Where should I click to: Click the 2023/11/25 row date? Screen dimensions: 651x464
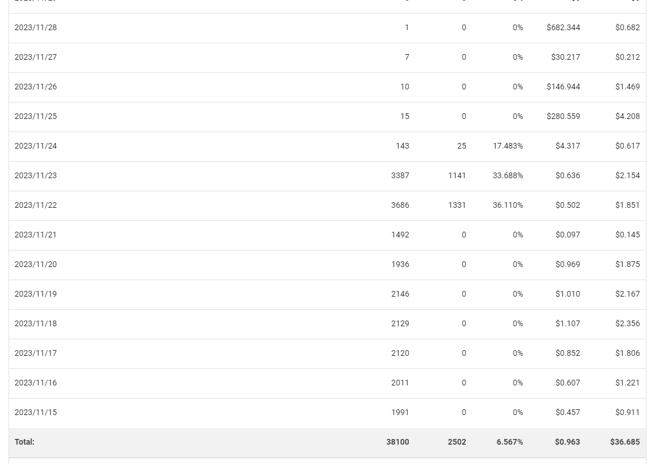36,116
